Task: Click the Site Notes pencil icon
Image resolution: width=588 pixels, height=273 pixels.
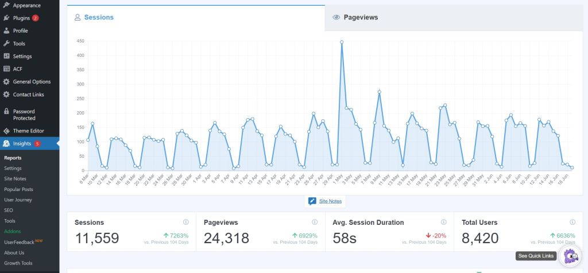Action: click(312, 201)
